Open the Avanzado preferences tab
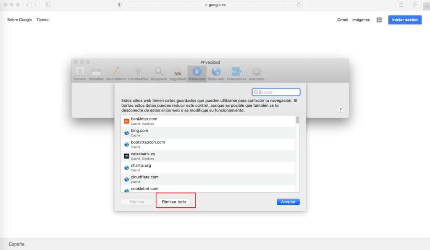 point(257,74)
